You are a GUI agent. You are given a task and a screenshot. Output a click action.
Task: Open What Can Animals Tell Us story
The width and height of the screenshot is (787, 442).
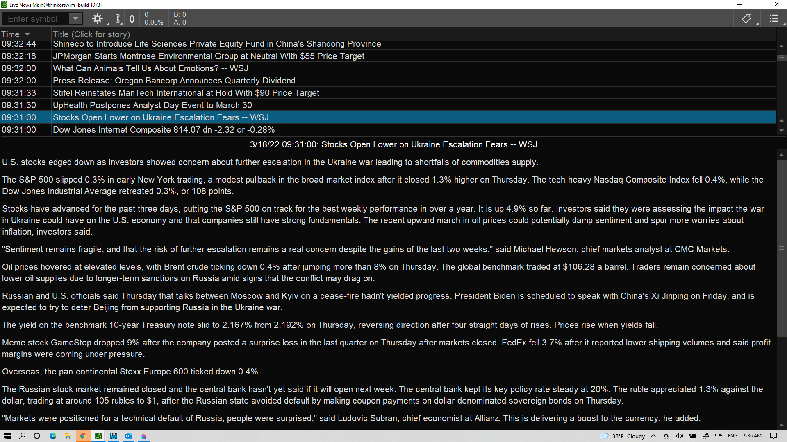tap(150, 68)
